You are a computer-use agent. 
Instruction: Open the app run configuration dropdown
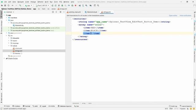coord(28,5)
